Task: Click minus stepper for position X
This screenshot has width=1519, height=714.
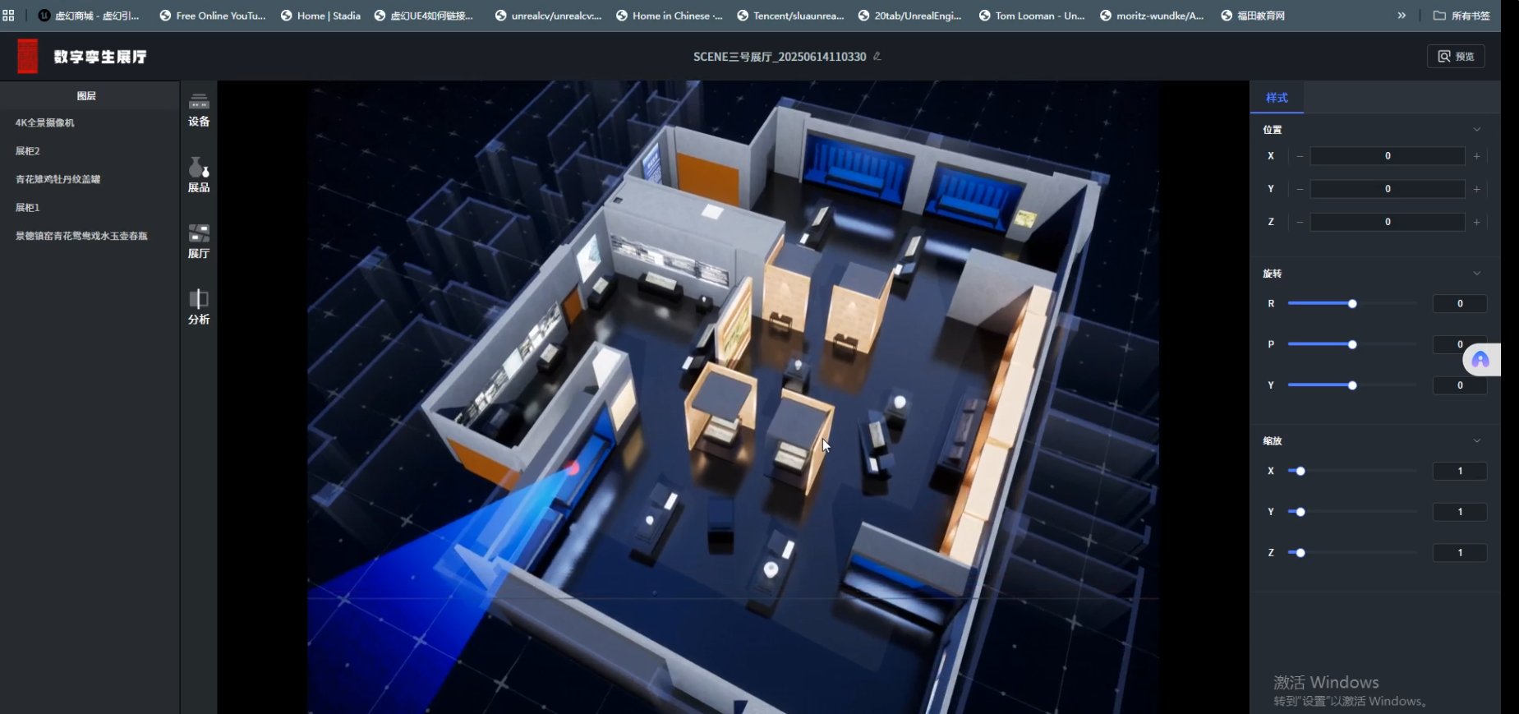Action: (x=1300, y=156)
